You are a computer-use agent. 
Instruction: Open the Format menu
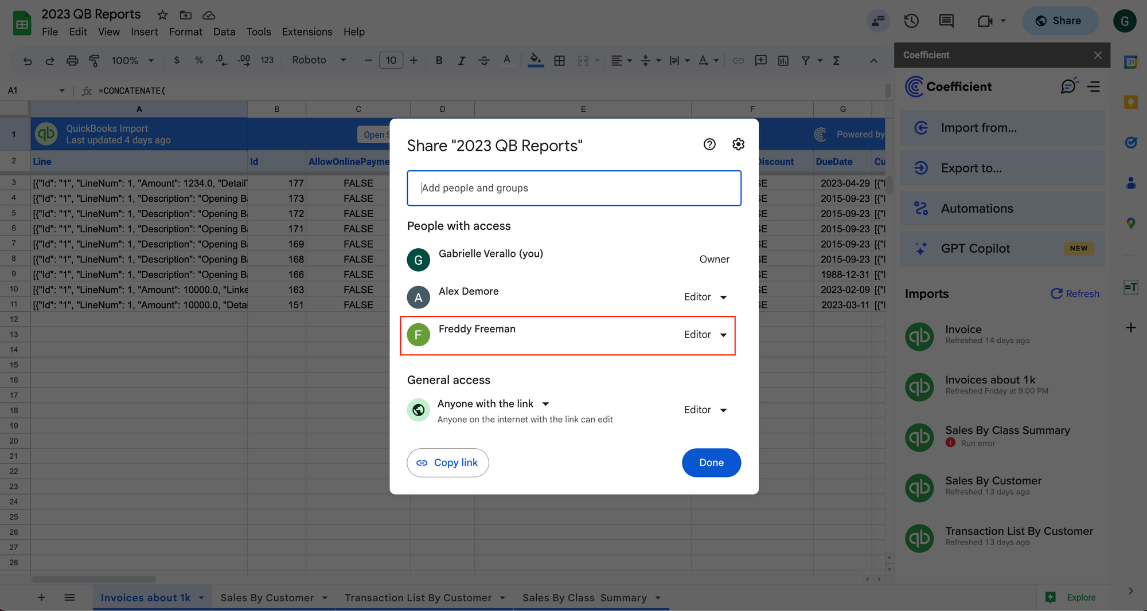click(185, 32)
